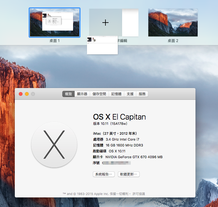This screenshot has height=207, width=218.
Task: Open the 支援 tab
Action: 130,94
